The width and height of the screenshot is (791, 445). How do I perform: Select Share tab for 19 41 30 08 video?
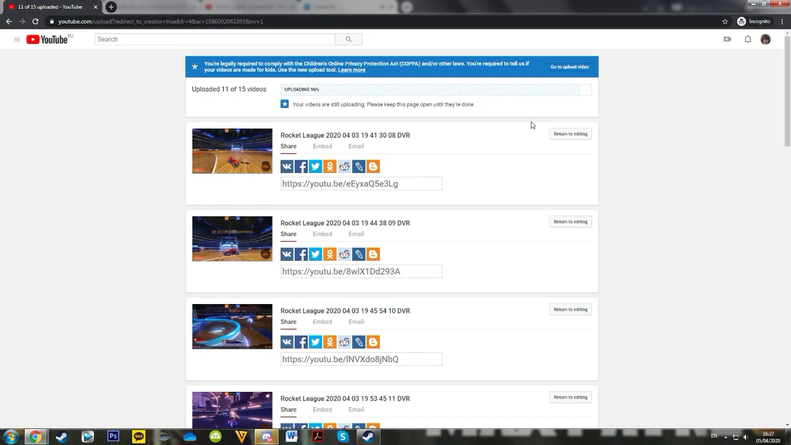tap(289, 146)
